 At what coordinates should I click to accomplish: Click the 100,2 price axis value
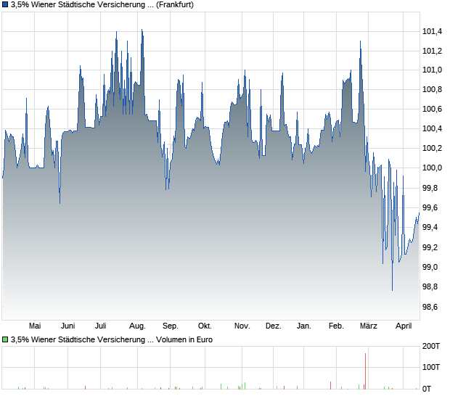click(x=432, y=148)
